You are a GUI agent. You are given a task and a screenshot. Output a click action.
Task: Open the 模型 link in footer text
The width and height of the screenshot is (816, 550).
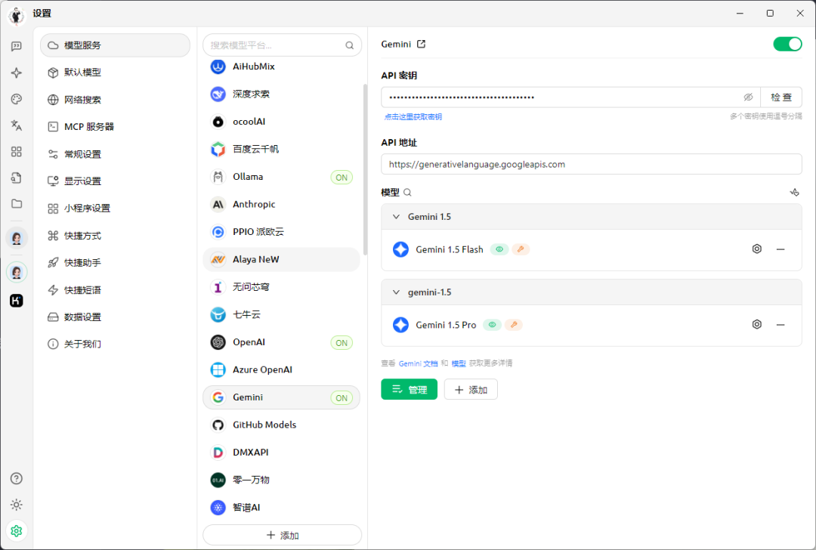click(459, 363)
